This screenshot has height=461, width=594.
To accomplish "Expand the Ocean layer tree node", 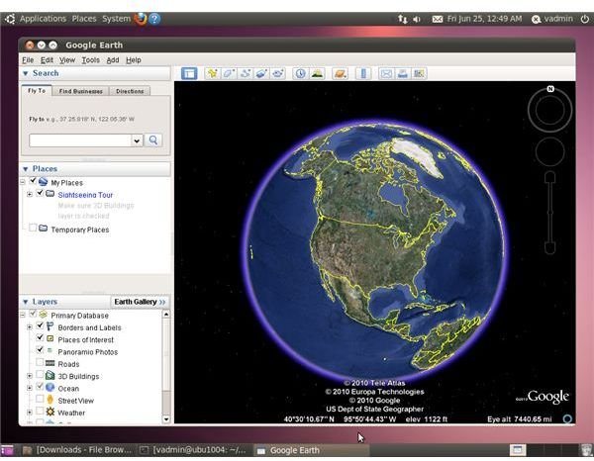I will (x=30, y=388).
